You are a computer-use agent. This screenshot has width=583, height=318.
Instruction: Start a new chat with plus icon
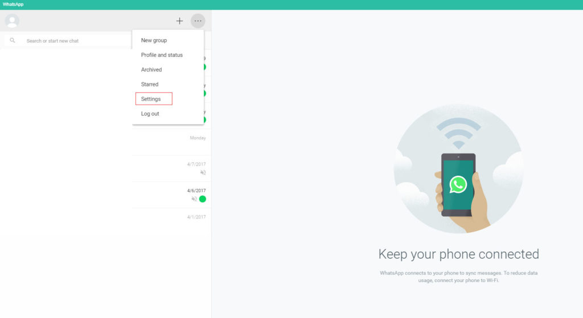click(x=179, y=21)
